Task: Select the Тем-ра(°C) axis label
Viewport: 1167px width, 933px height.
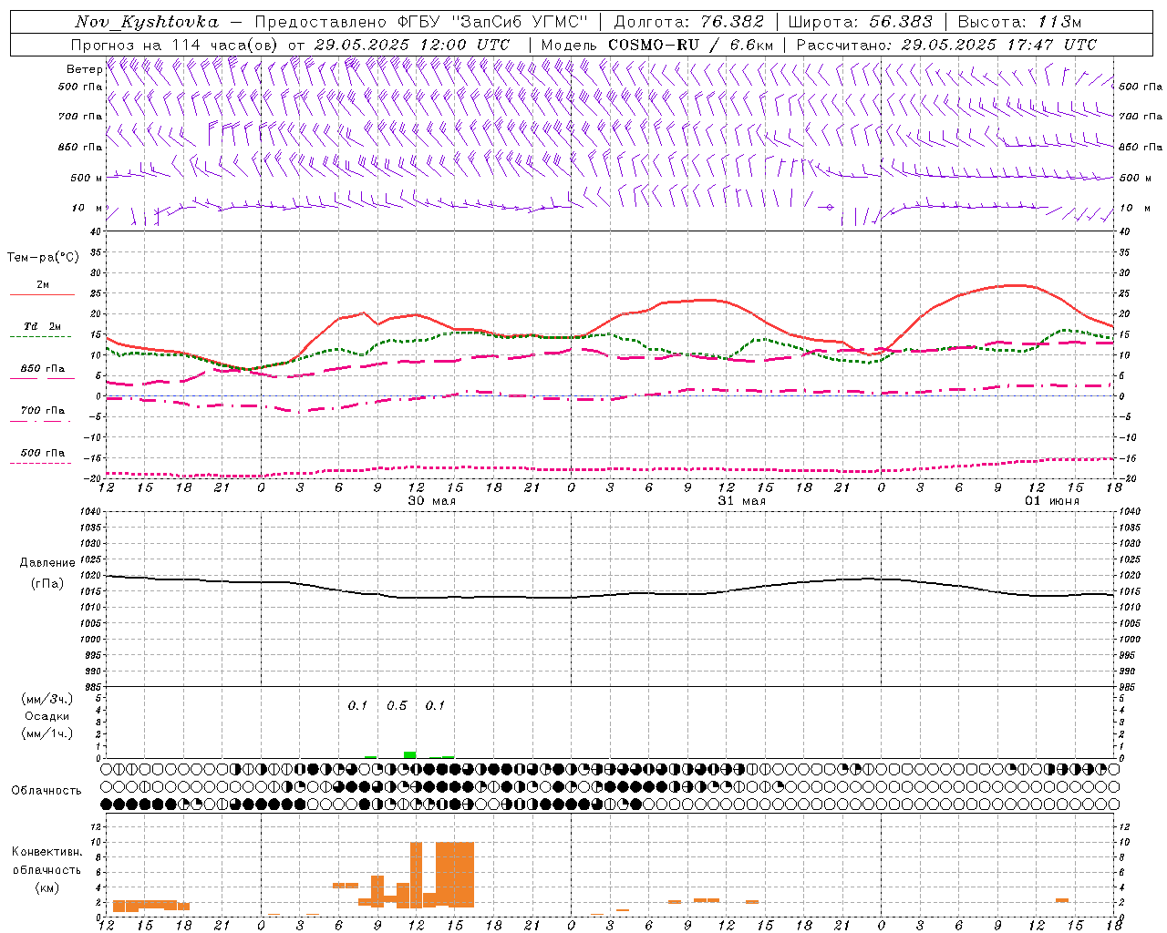Action: (43, 257)
